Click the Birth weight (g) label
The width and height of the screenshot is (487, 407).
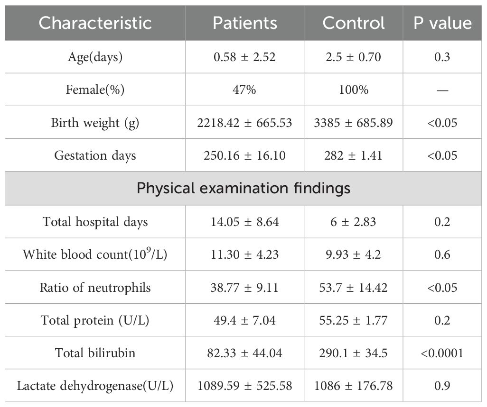click(95, 123)
